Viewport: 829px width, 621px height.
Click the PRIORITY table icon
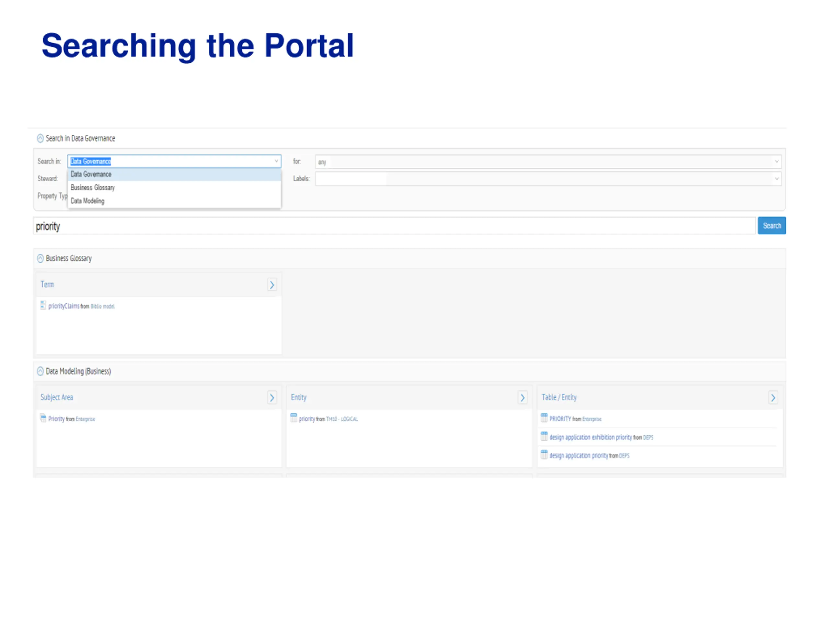pos(544,418)
